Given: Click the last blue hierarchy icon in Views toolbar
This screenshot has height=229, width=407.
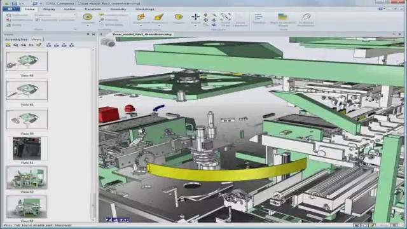Looking at the screenshot, I should pyautogui.click(x=72, y=45).
